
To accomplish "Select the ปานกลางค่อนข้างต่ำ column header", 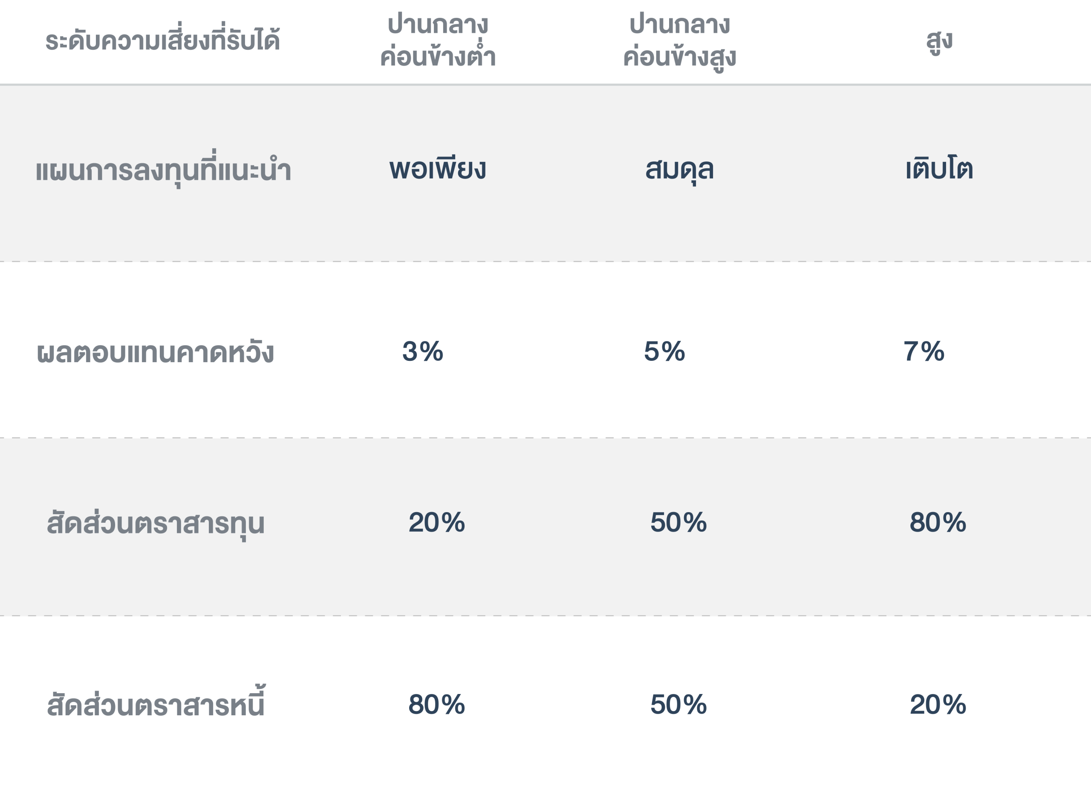I will 438,41.
